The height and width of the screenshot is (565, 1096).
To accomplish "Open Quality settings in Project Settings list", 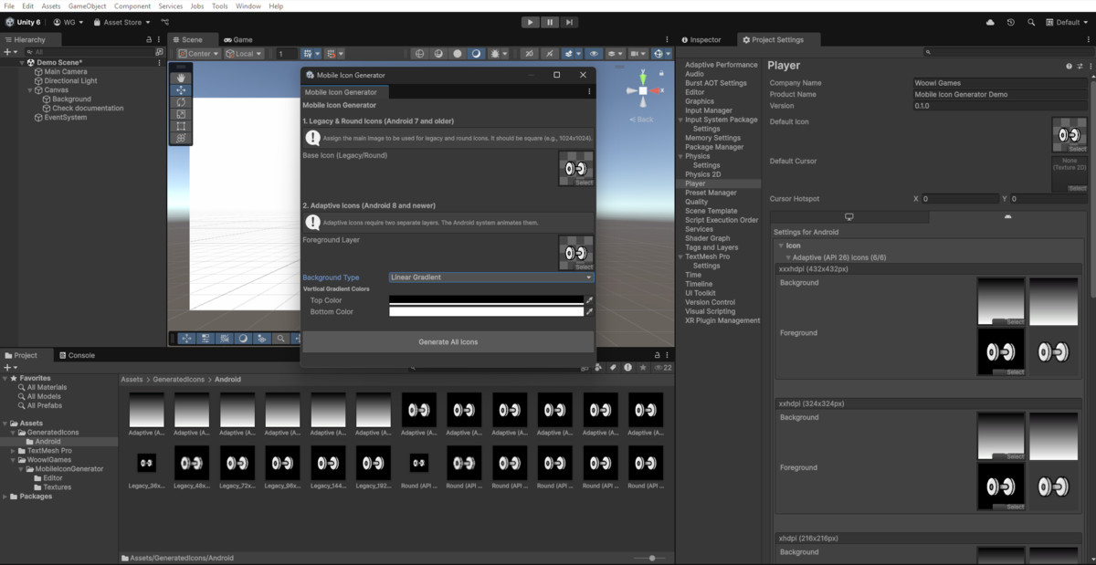I will point(697,202).
